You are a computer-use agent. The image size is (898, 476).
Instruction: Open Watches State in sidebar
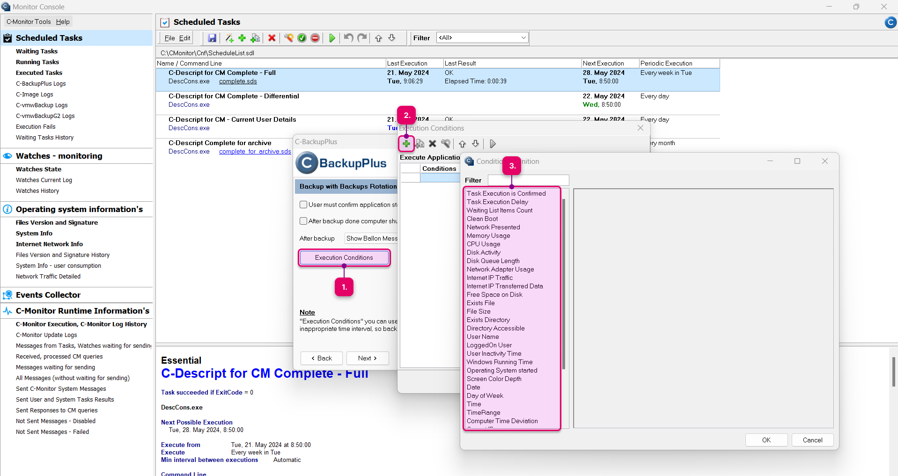[38, 169]
